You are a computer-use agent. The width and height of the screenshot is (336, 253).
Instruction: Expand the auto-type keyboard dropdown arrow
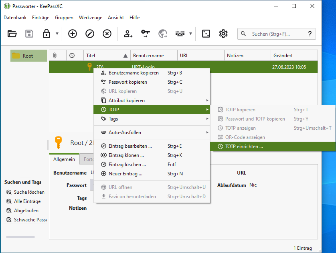pyautogui.click(x=190, y=34)
